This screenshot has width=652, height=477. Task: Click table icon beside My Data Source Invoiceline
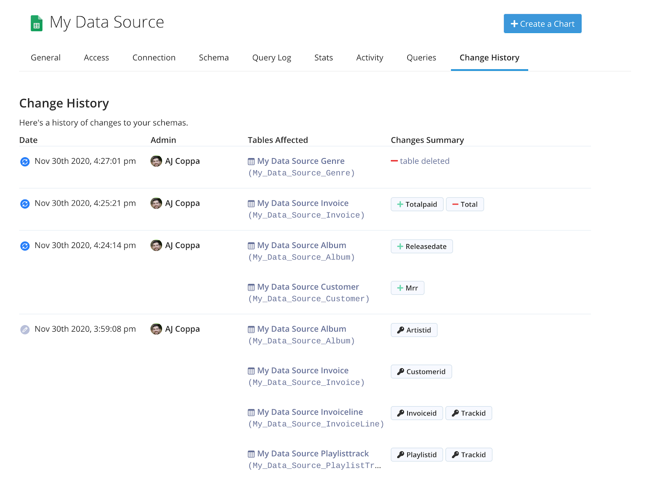pyautogui.click(x=251, y=413)
